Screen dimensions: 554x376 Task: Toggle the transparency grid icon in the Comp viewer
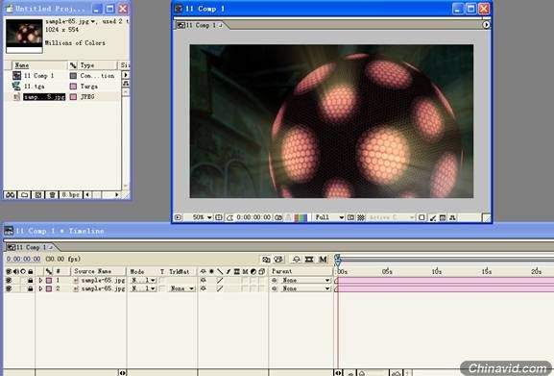tap(361, 217)
